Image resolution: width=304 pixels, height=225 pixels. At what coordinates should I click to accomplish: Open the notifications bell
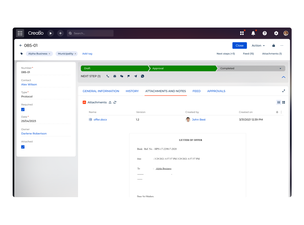point(253,33)
